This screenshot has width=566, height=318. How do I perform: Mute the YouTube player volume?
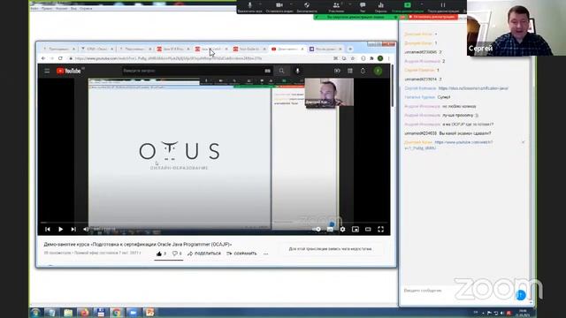tap(86, 229)
